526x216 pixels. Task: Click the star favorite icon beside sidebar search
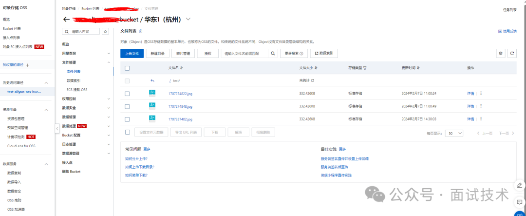click(105, 31)
